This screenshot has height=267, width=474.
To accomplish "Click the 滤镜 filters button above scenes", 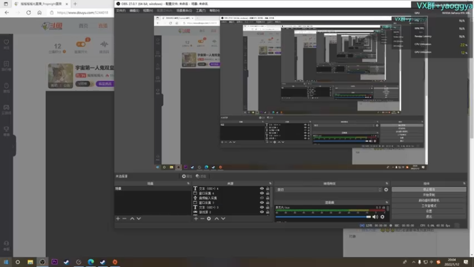I will pyautogui.click(x=201, y=176).
